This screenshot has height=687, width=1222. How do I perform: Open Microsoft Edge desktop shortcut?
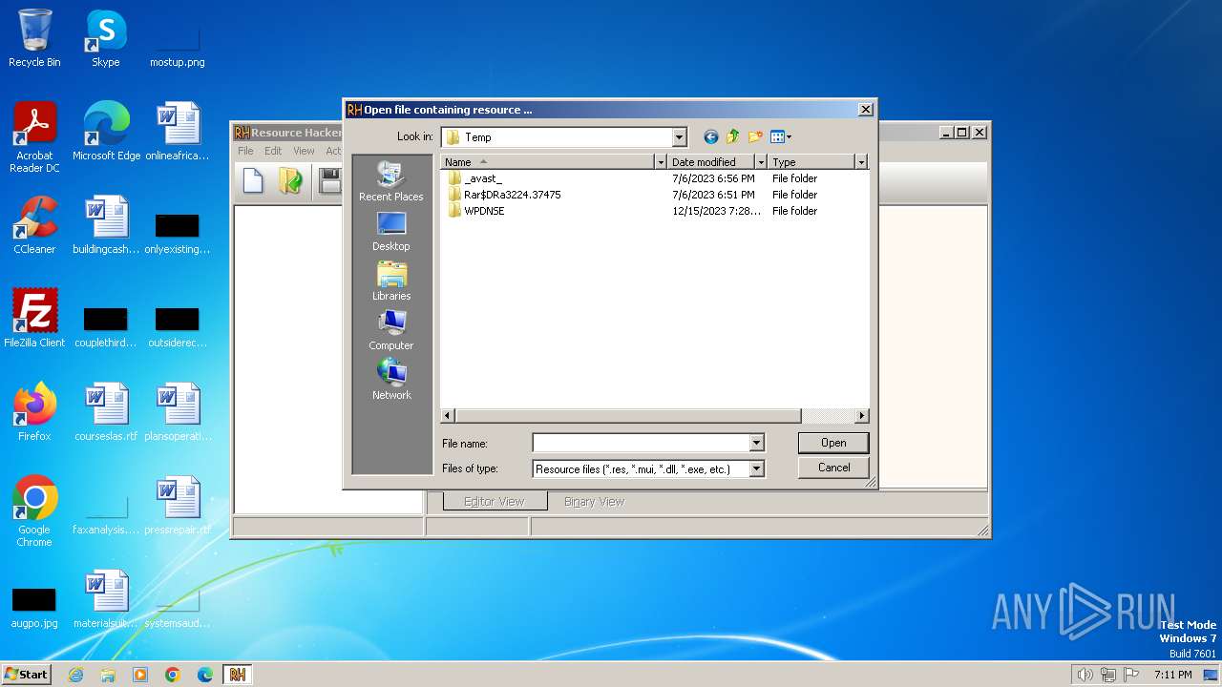click(x=106, y=131)
